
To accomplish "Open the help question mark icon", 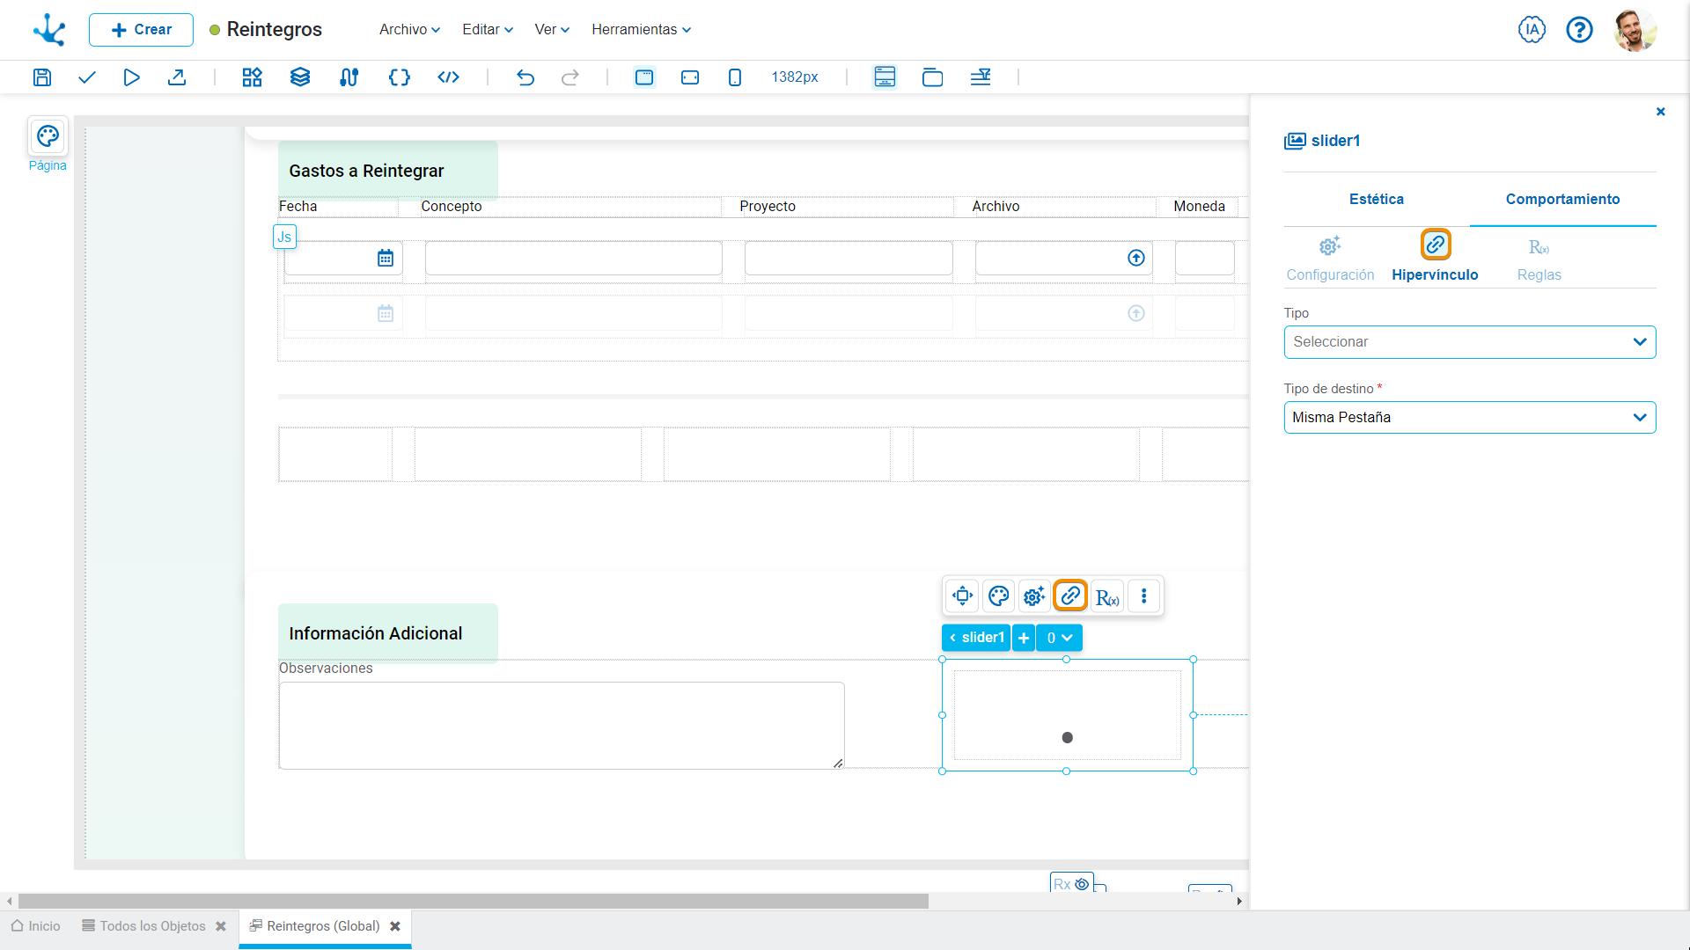I will click(x=1579, y=30).
